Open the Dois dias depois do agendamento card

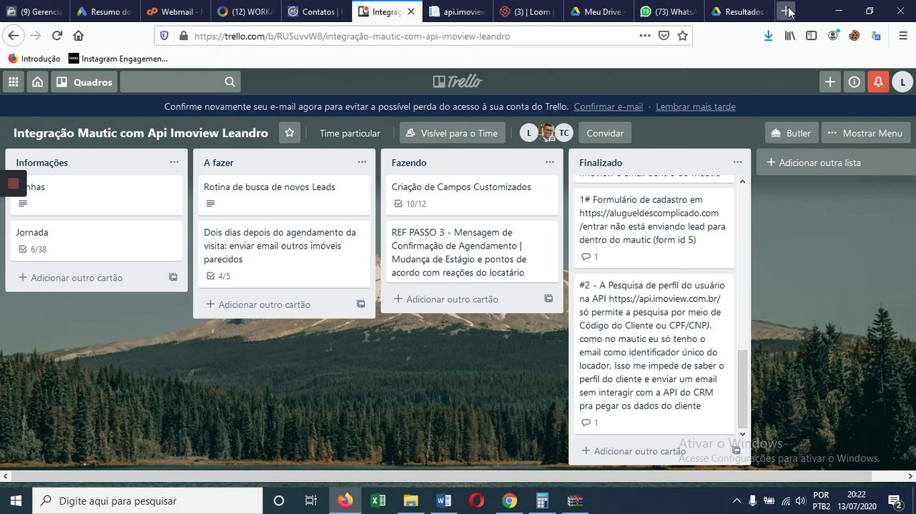pos(285,254)
